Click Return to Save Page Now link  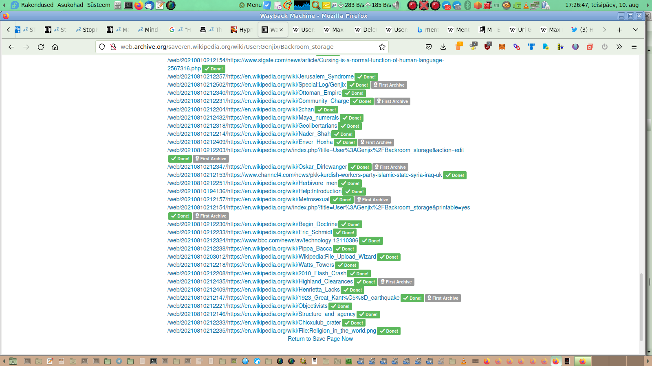click(x=320, y=339)
